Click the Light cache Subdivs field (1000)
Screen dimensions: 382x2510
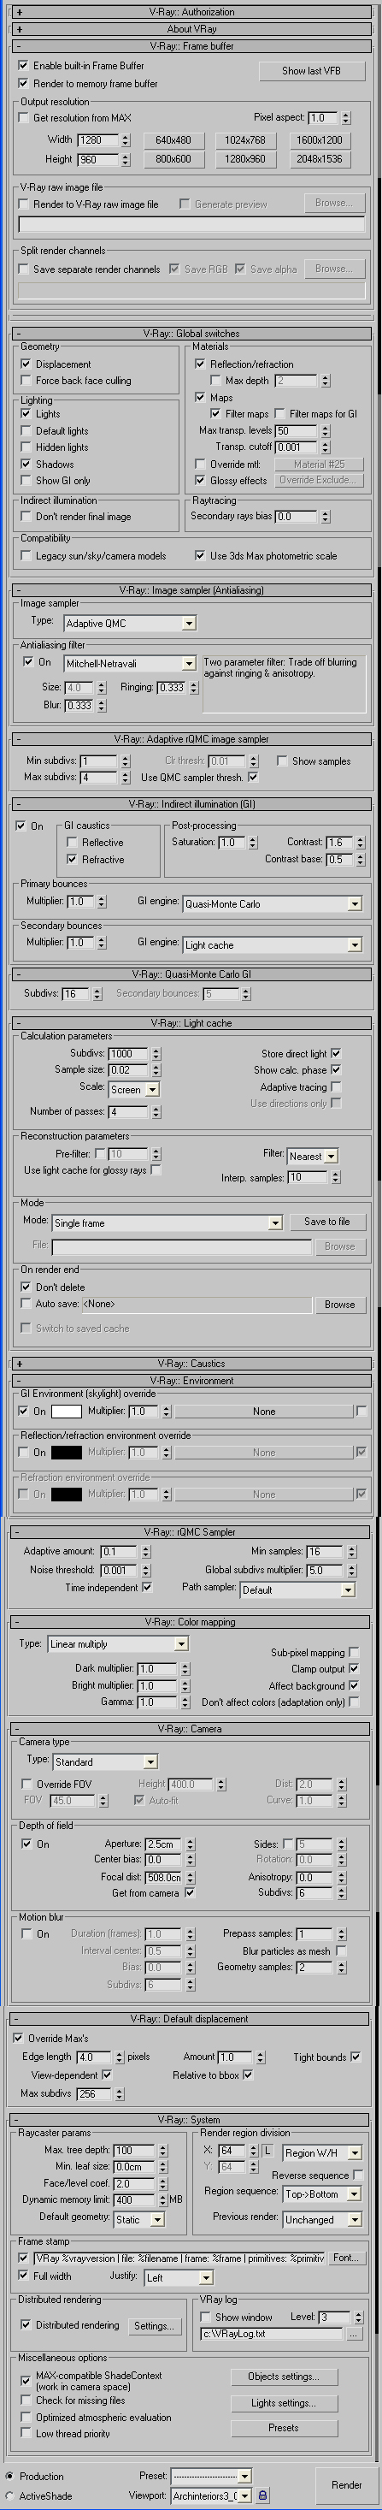(x=129, y=1053)
